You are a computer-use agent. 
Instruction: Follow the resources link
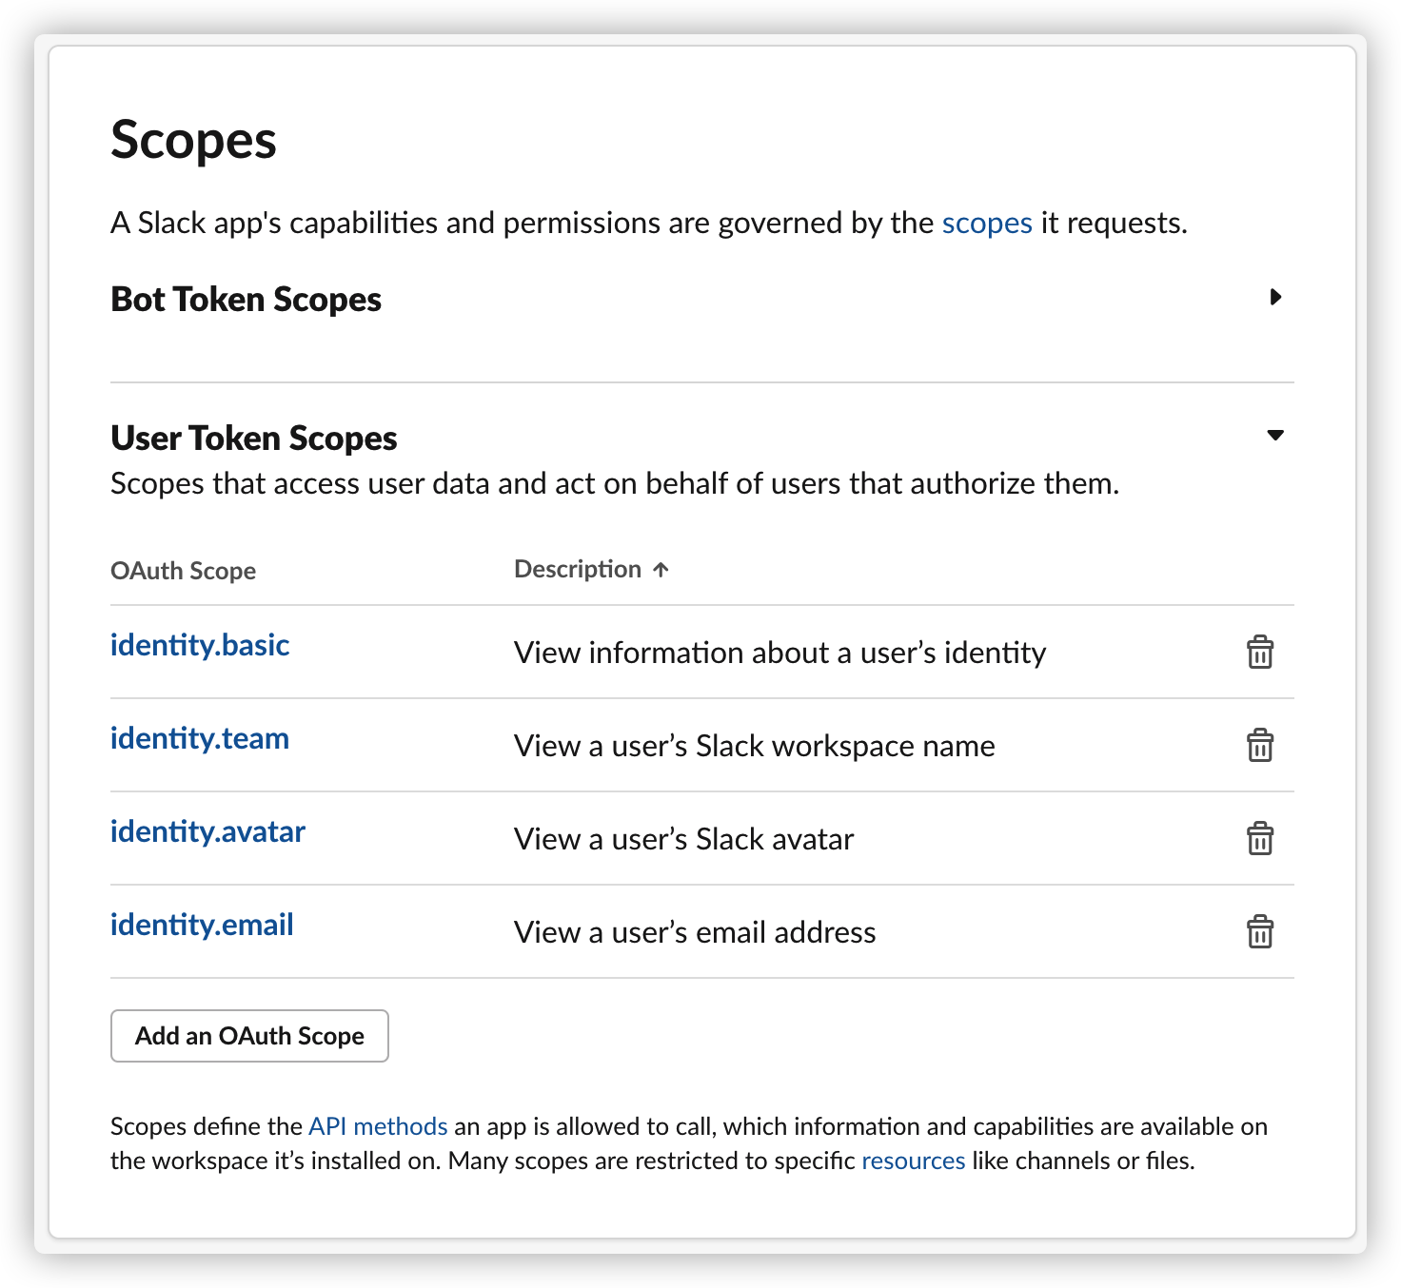(913, 1161)
